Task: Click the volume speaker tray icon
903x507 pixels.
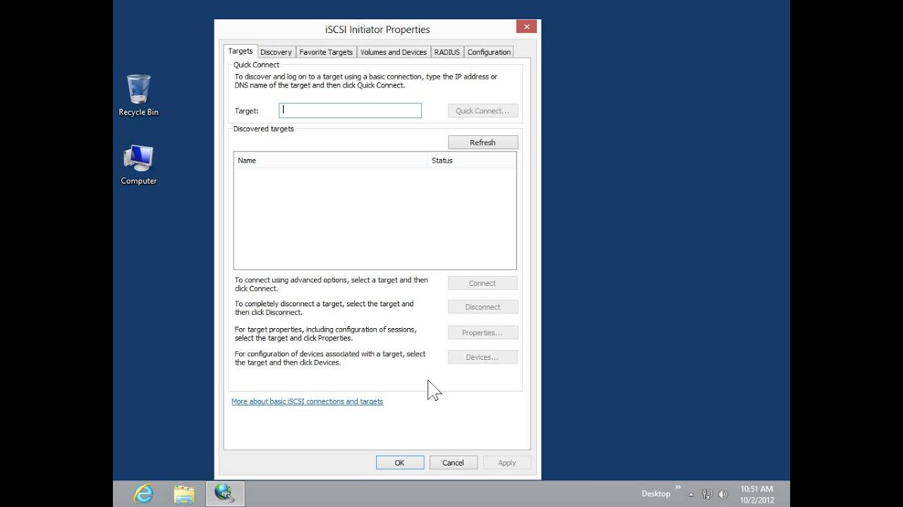Action: 723,494
